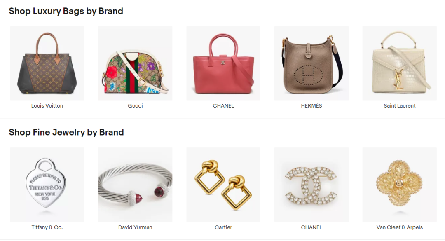Open the HERMÈS taupe crossbody bag image
Image resolution: width=445 pixels, height=241 pixels.
(311, 63)
